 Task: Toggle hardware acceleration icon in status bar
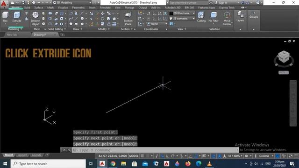278,156
